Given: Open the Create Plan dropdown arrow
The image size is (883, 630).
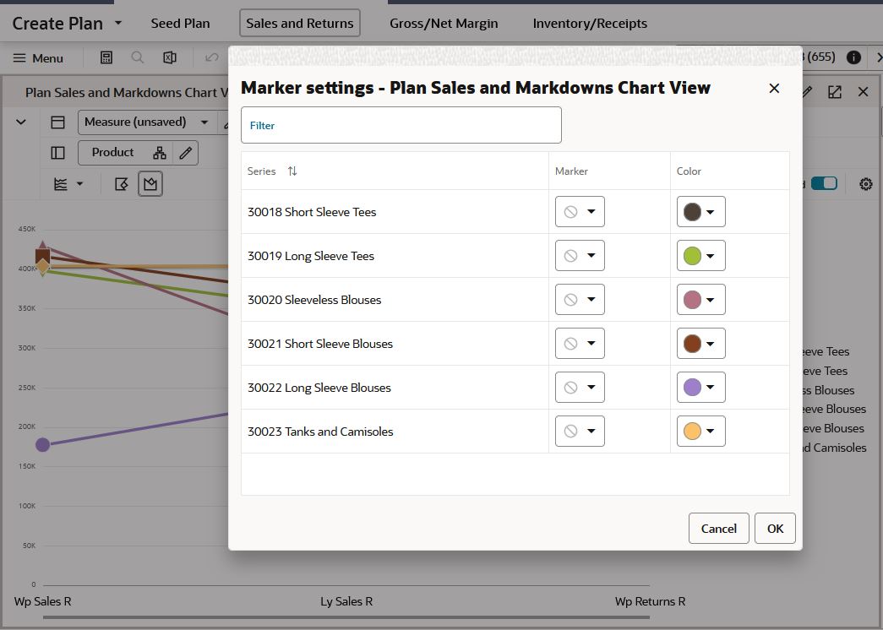Looking at the screenshot, I should 118,23.
